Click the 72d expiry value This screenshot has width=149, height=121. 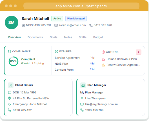(92, 70)
